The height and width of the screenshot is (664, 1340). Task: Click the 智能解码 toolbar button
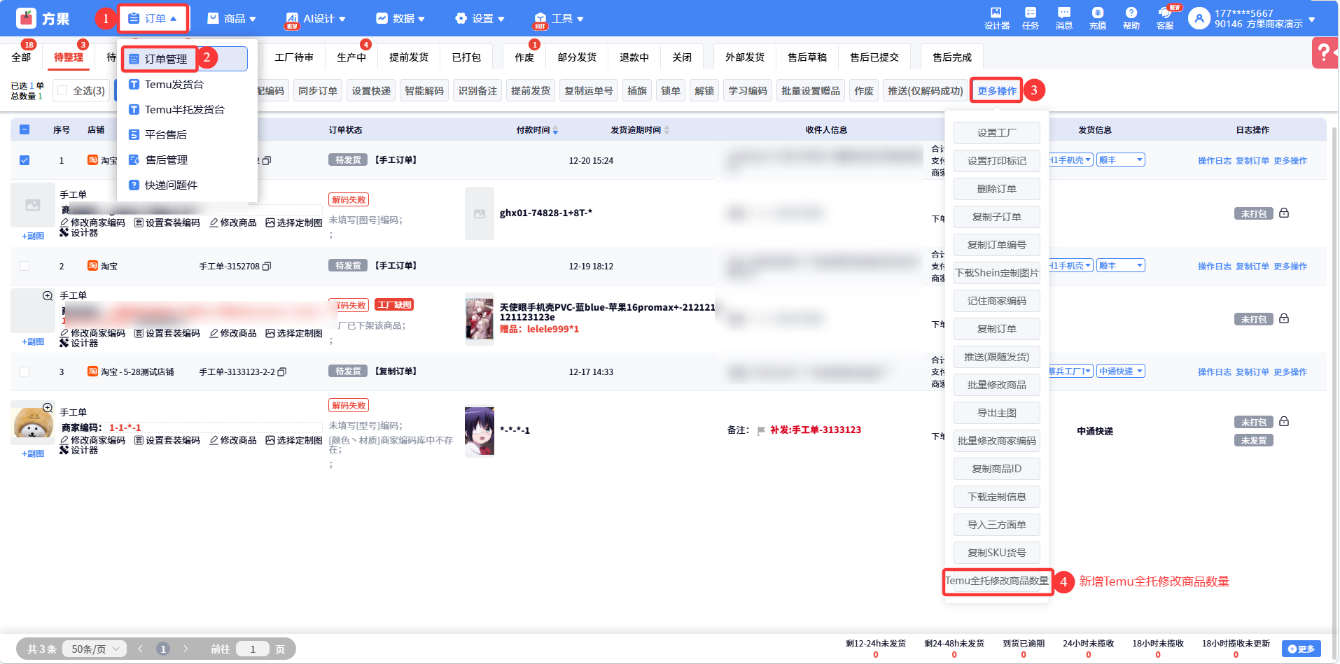(x=424, y=91)
